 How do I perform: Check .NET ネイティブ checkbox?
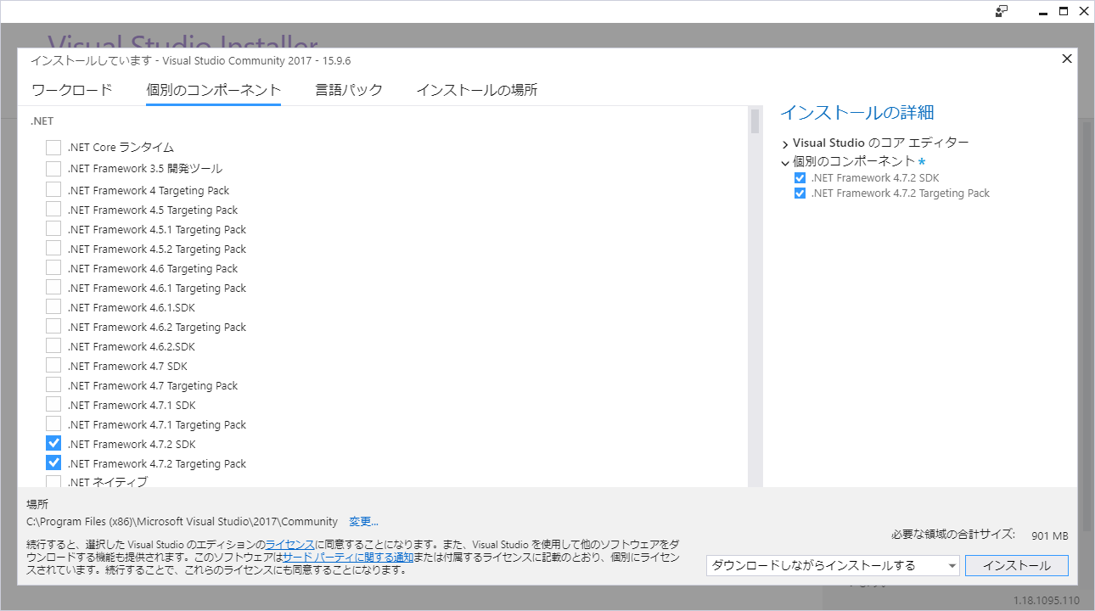(x=53, y=482)
